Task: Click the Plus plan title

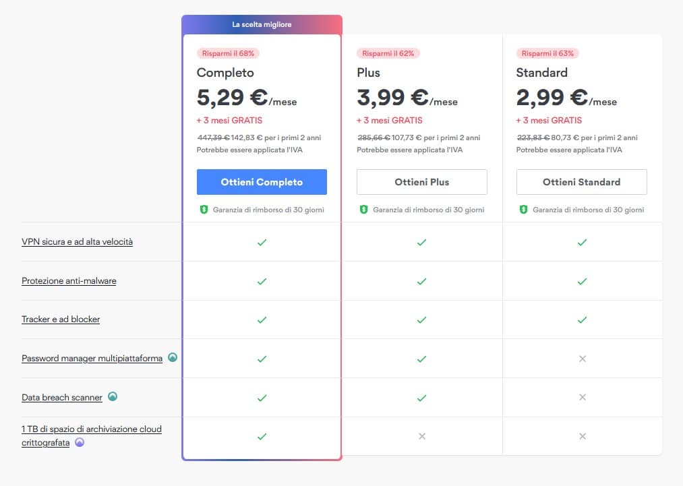Action: 369,73
